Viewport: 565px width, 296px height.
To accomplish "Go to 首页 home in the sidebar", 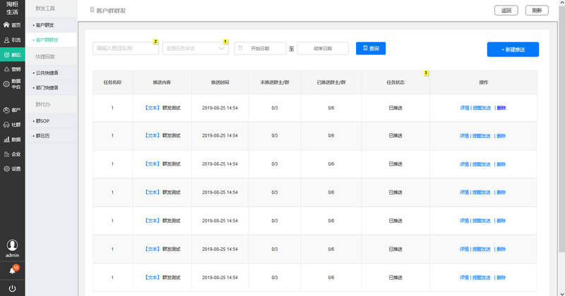I will click(12, 25).
